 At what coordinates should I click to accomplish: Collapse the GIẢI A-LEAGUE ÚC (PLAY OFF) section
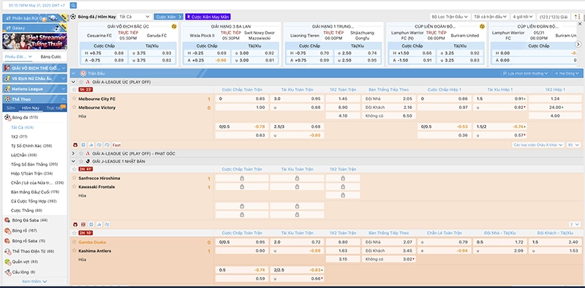click(74, 82)
